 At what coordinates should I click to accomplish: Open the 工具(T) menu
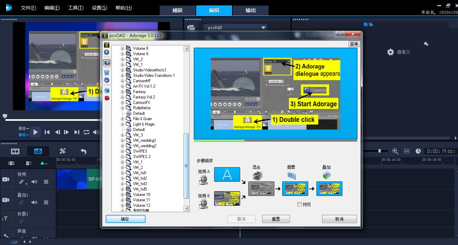tap(76, 8)
